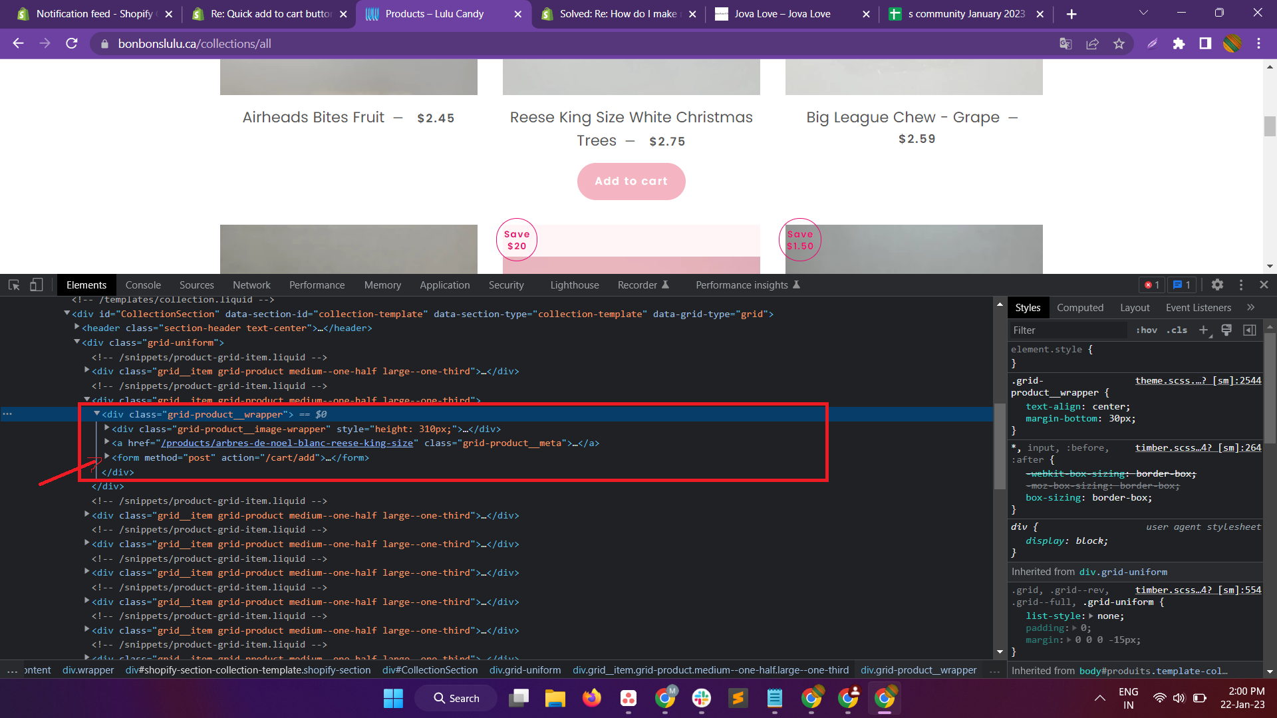Bookmark page with the star icon
The height and width of the screenshot is (718, 1277).
click(x=1119, y=44)
